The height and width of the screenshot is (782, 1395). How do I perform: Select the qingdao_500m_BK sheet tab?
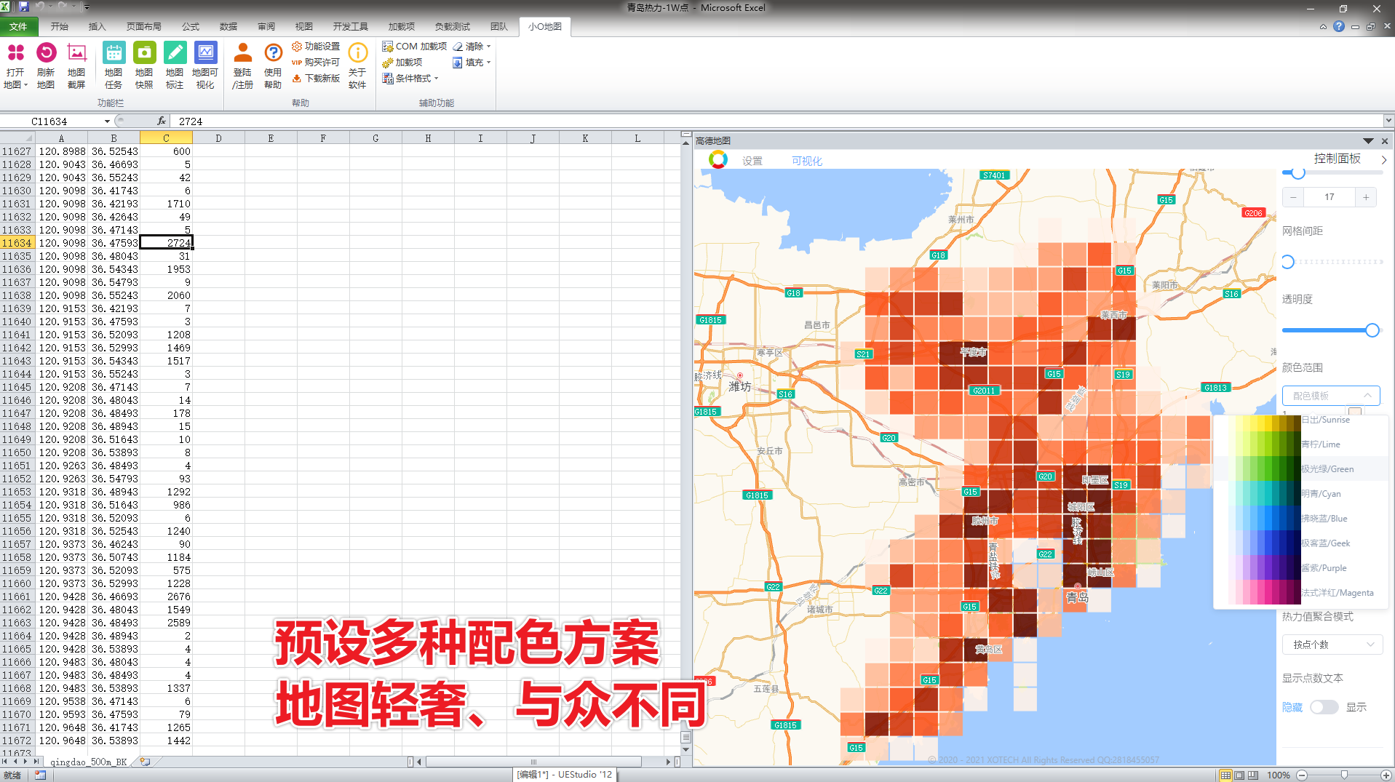click(x=89, y=762)
